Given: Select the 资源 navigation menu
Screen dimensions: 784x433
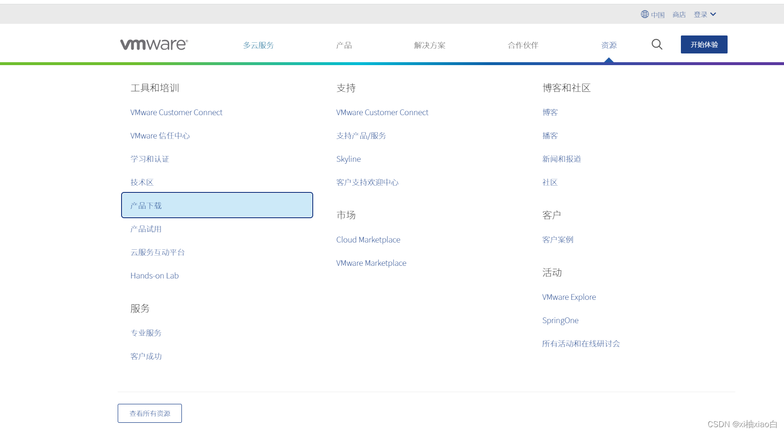Looking at the screenshot, I should [609, 45].
